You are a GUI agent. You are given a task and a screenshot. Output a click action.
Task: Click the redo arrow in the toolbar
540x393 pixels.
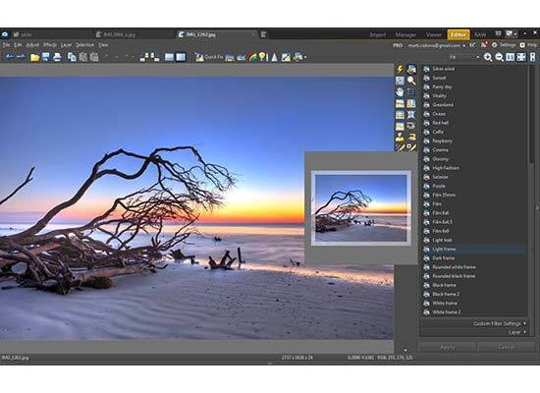point(21,57)
